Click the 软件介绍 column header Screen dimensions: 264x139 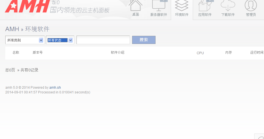[117, 53]
